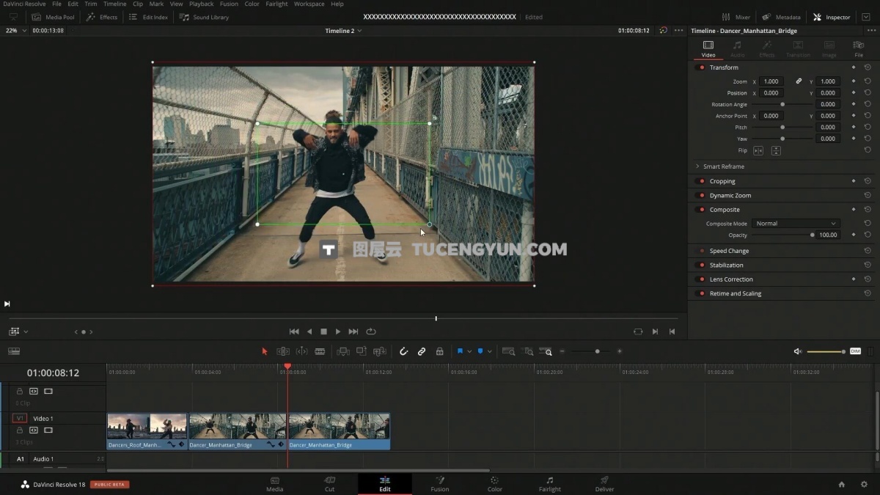Play the timeline forward
The height and width of the screenshot is (495, 880).
[338, 331]
